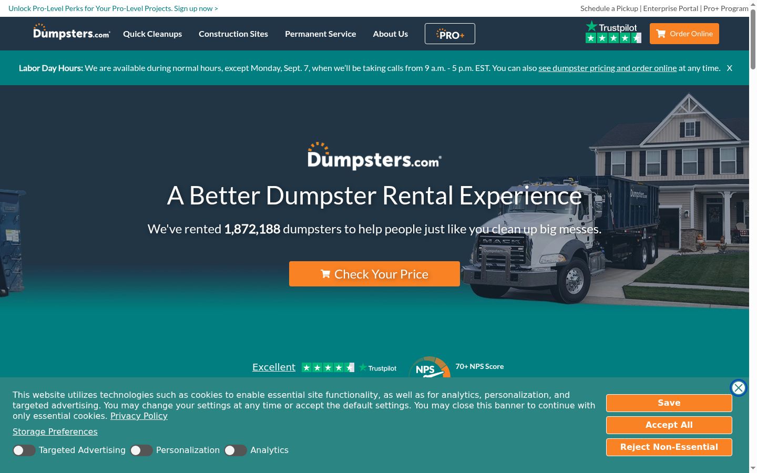Image resolution: width=757 pixels, height=473 pixels.
Task: Open the Pro+ Program link
Action: 726,8
